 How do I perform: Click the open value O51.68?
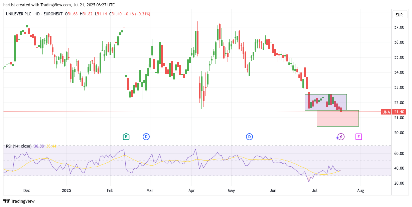pyautogui.click(x=71, y=14)
